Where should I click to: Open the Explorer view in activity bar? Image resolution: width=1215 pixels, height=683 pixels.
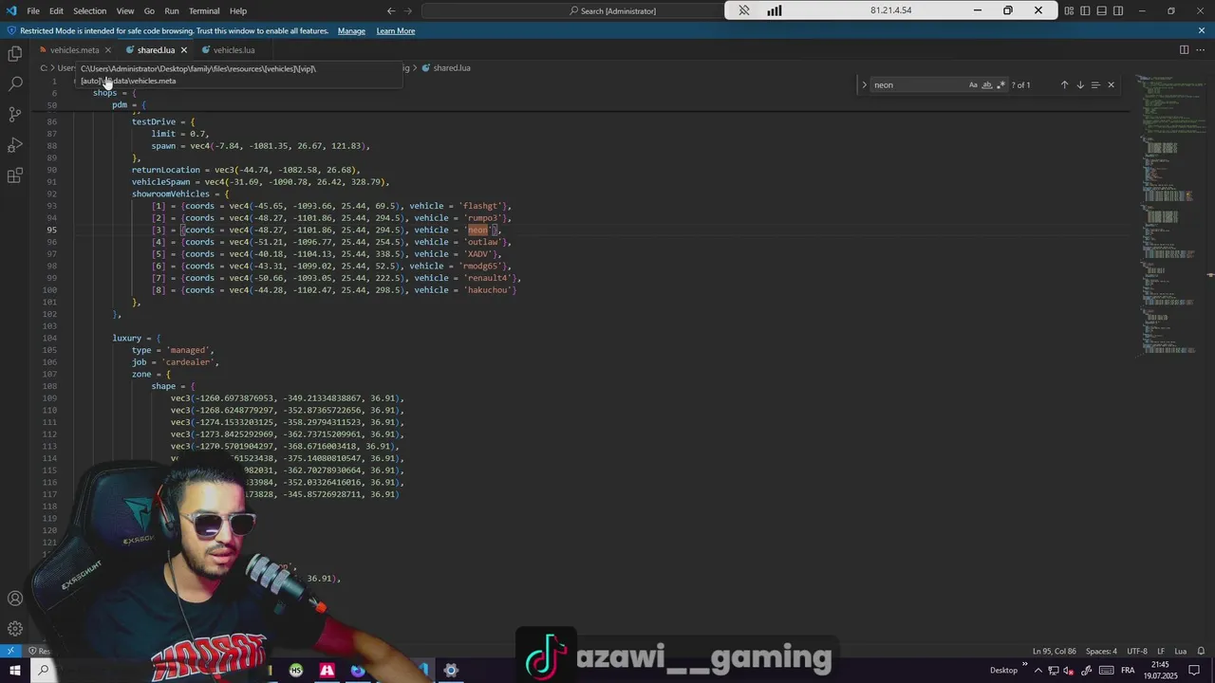(15, 54)
